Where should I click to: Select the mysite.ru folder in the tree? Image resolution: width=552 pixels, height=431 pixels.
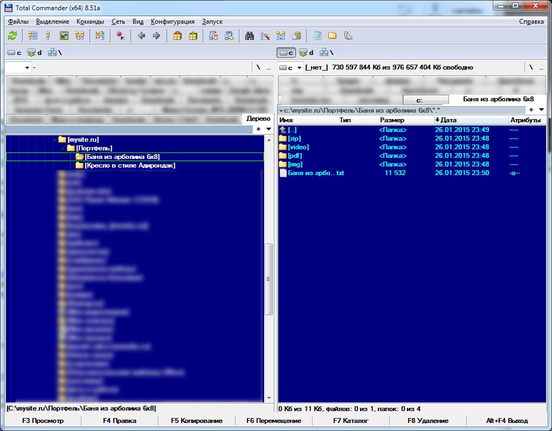tap(79, 140)
